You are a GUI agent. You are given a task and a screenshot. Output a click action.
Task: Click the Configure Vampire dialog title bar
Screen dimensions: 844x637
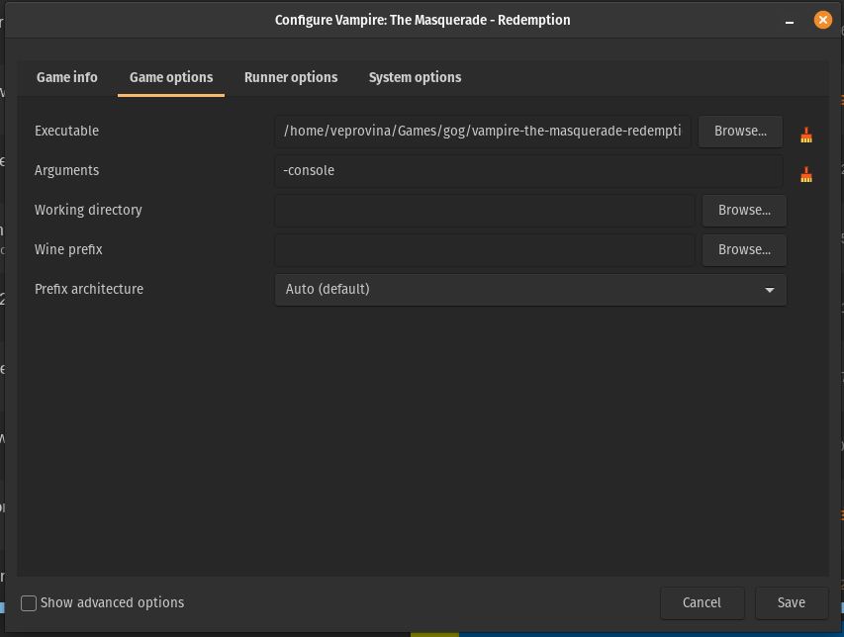[422, 20]
